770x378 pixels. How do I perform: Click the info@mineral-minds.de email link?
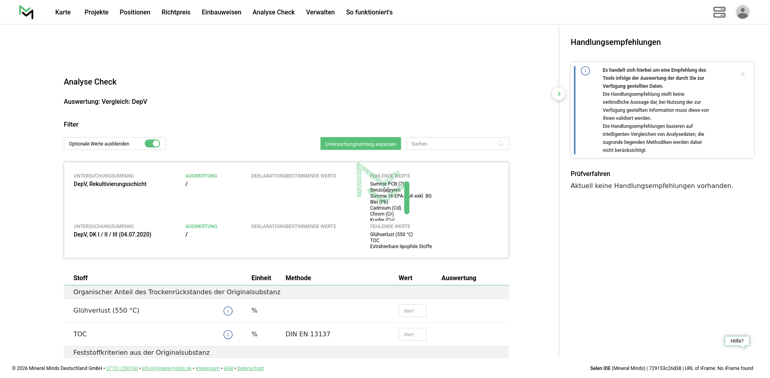[166, 368]
